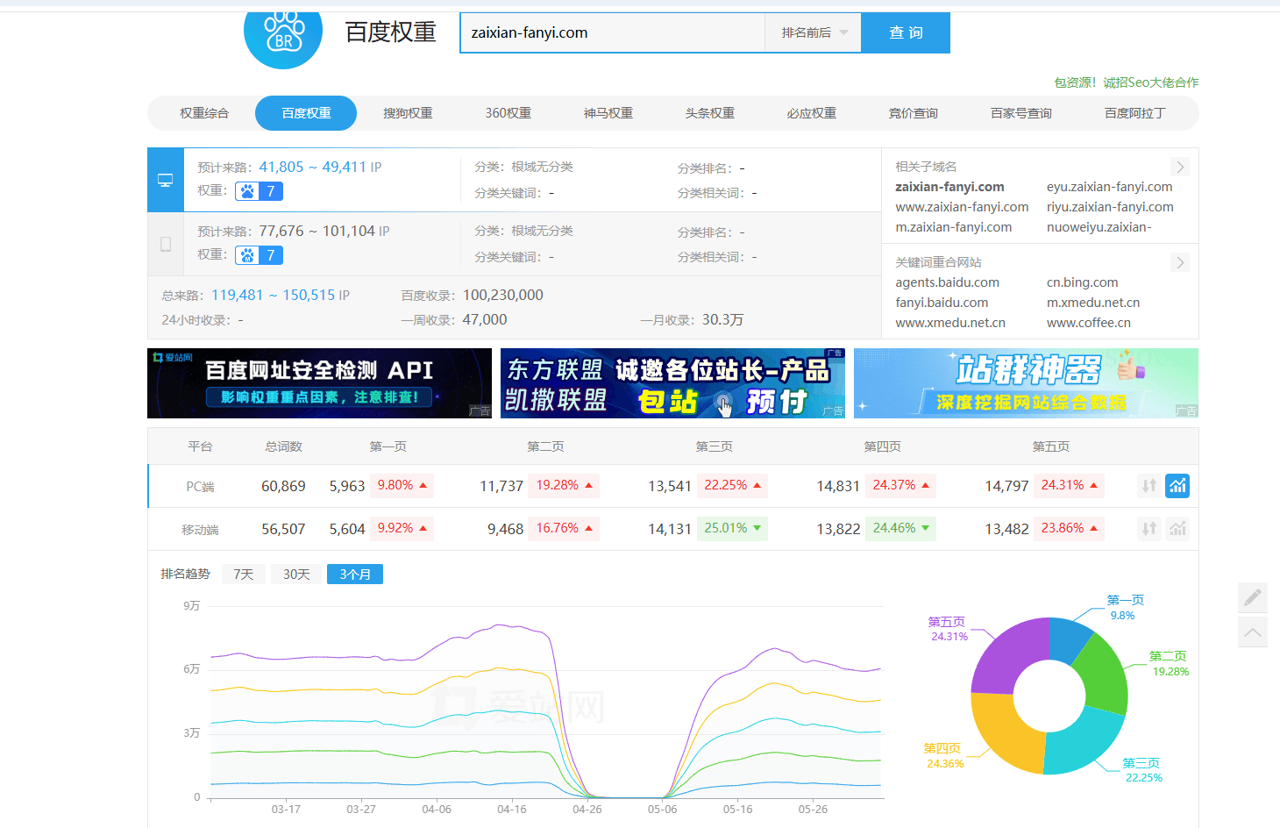Click the 查询 search button
This screenshot has width=1280, height=828.
point(906,32)
